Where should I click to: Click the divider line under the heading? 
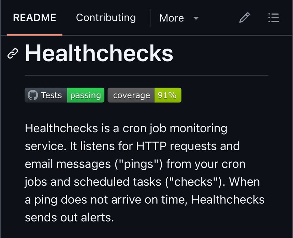click(x=146, y=75)
